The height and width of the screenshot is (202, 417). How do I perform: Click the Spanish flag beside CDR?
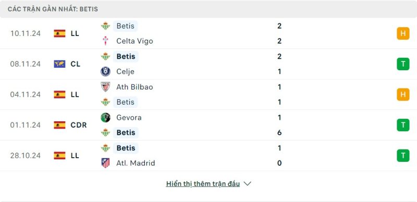point(59,125)
